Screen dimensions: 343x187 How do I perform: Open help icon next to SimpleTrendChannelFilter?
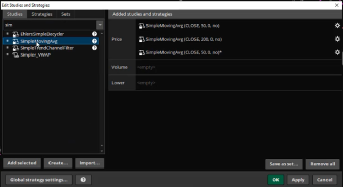[94, 48]
